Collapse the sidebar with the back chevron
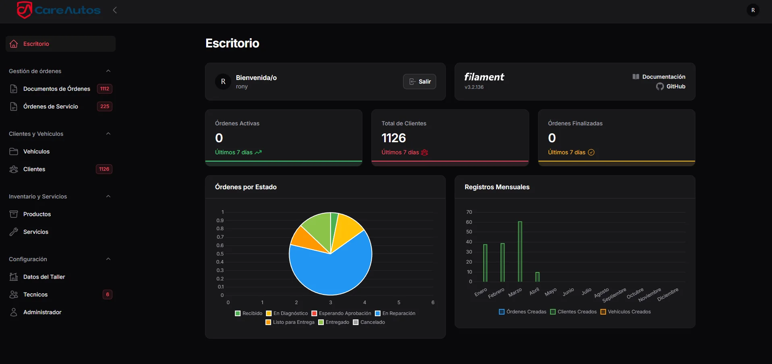 tap(115, 10)
